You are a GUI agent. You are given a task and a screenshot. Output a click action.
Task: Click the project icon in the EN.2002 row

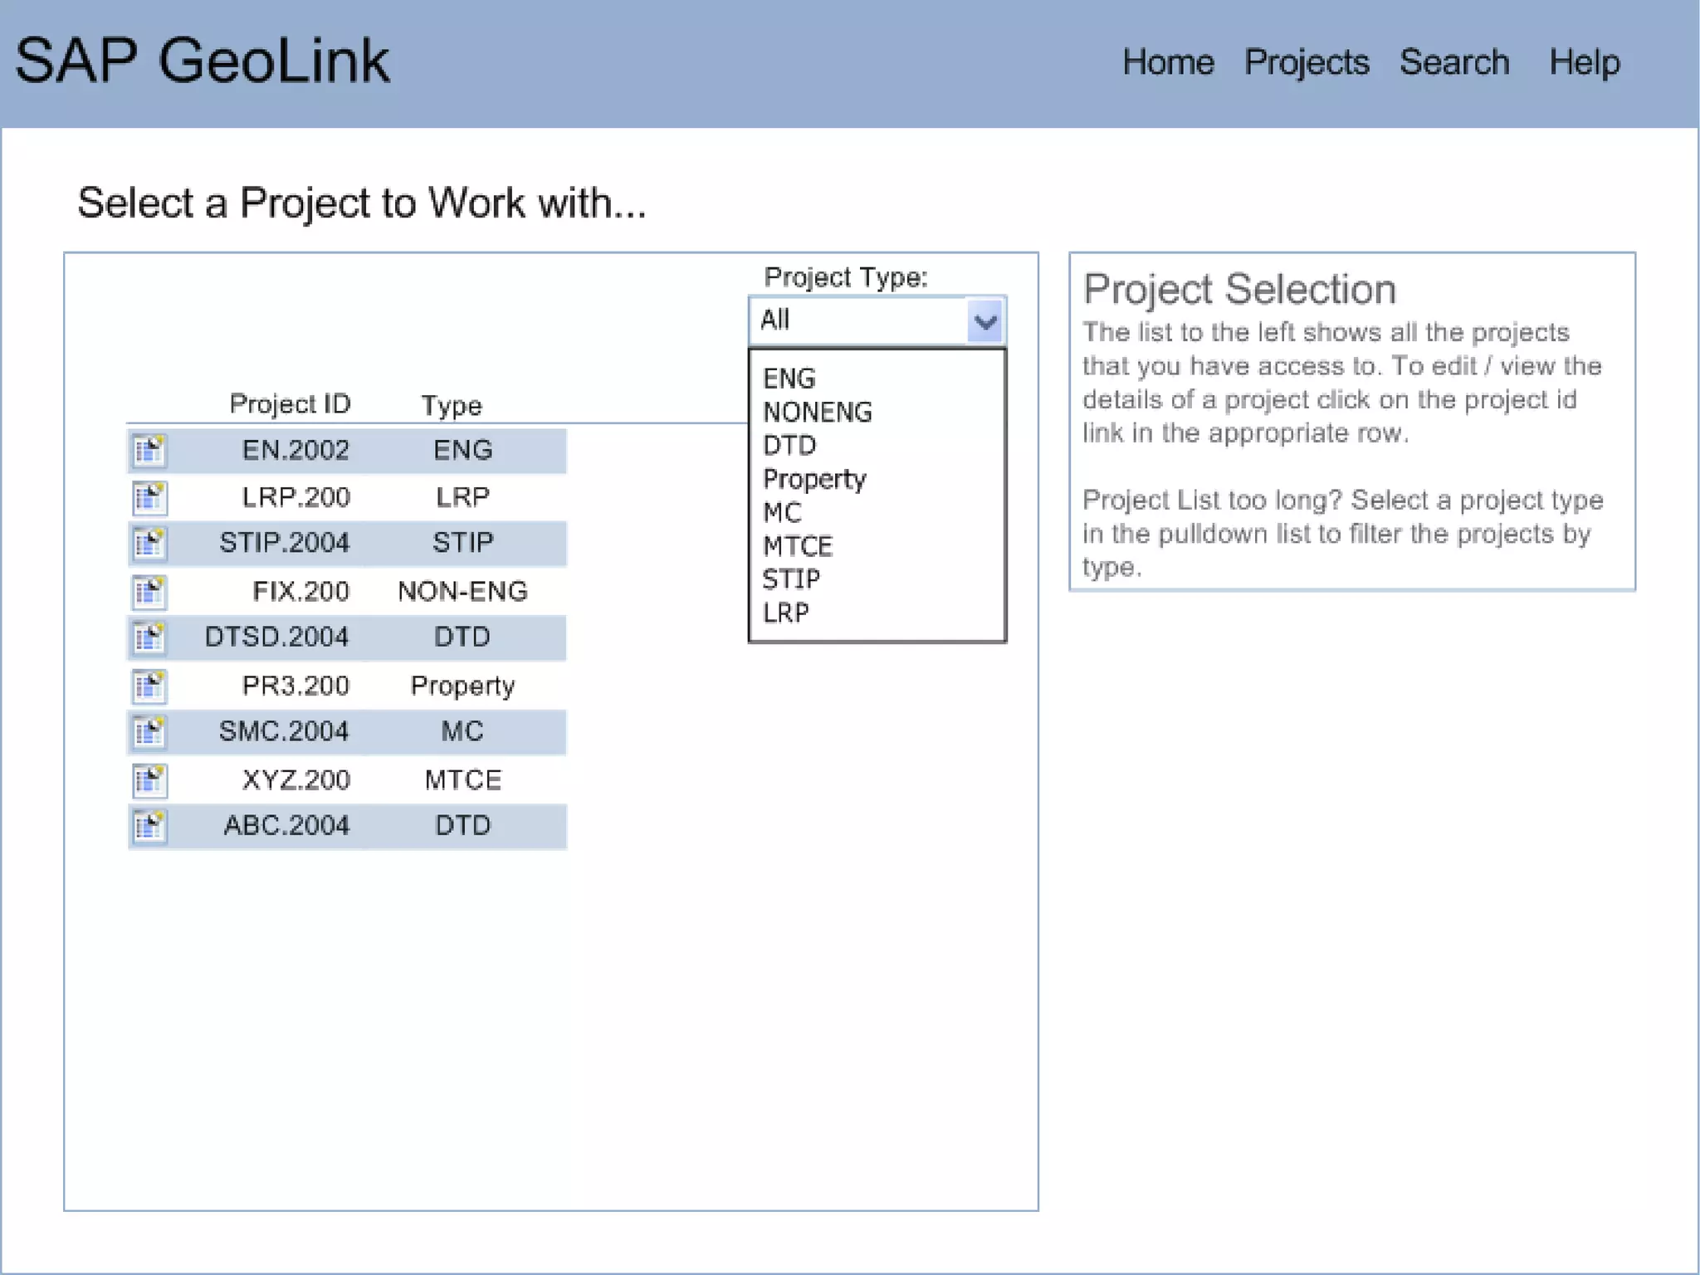[x=149, y=451]
